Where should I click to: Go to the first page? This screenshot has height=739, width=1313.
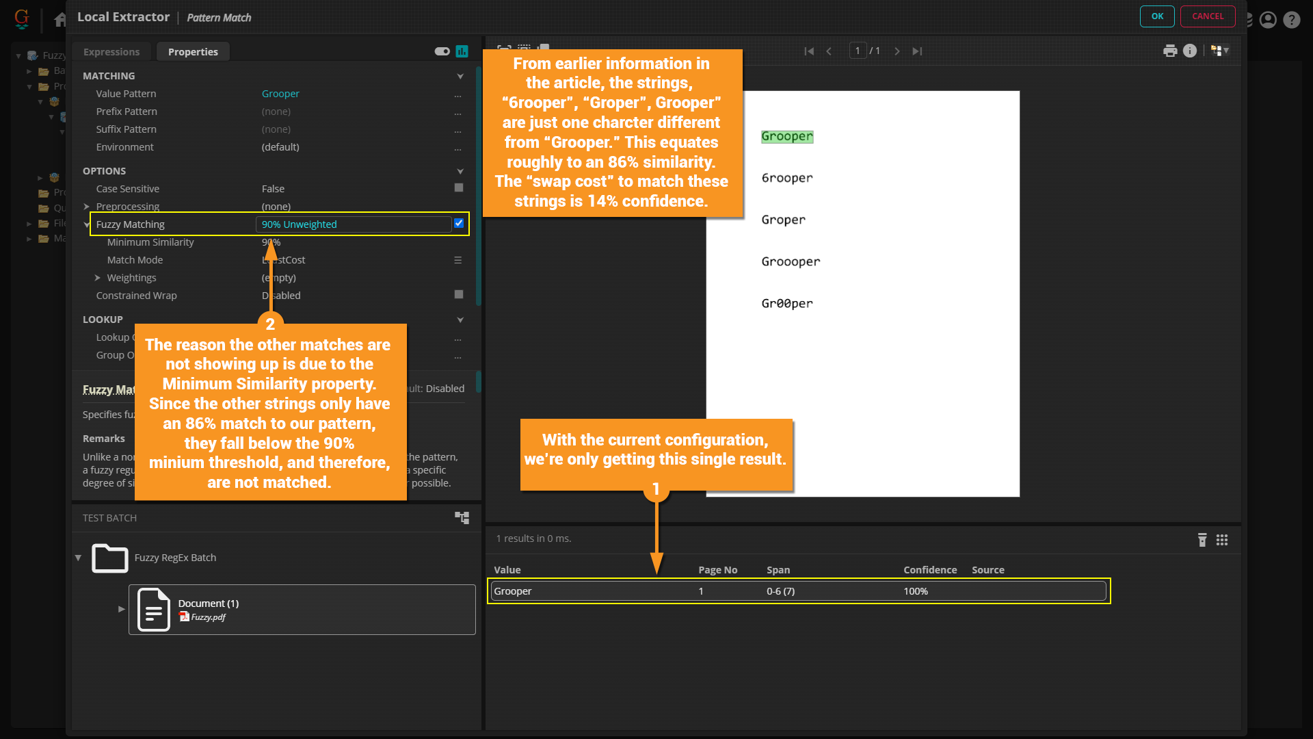click(x=809, y=51)
